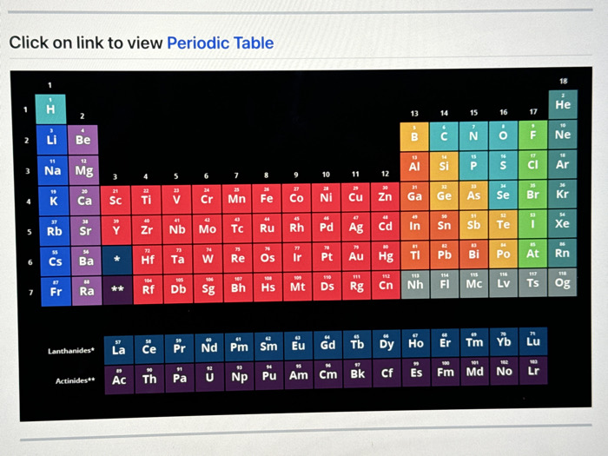
Task: Click the Cesium (Cs) cell
Action: 55,261
